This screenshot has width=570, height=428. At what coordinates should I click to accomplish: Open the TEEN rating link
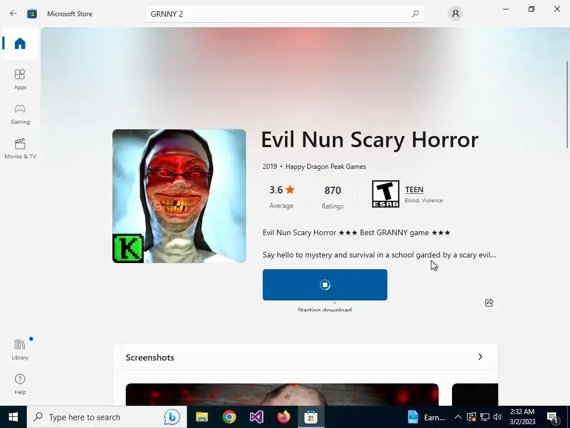pos(414,189)
